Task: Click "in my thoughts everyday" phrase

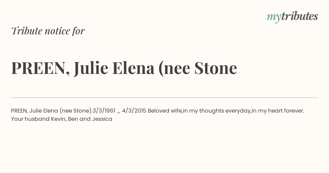Action: click(x=217, y=111)
